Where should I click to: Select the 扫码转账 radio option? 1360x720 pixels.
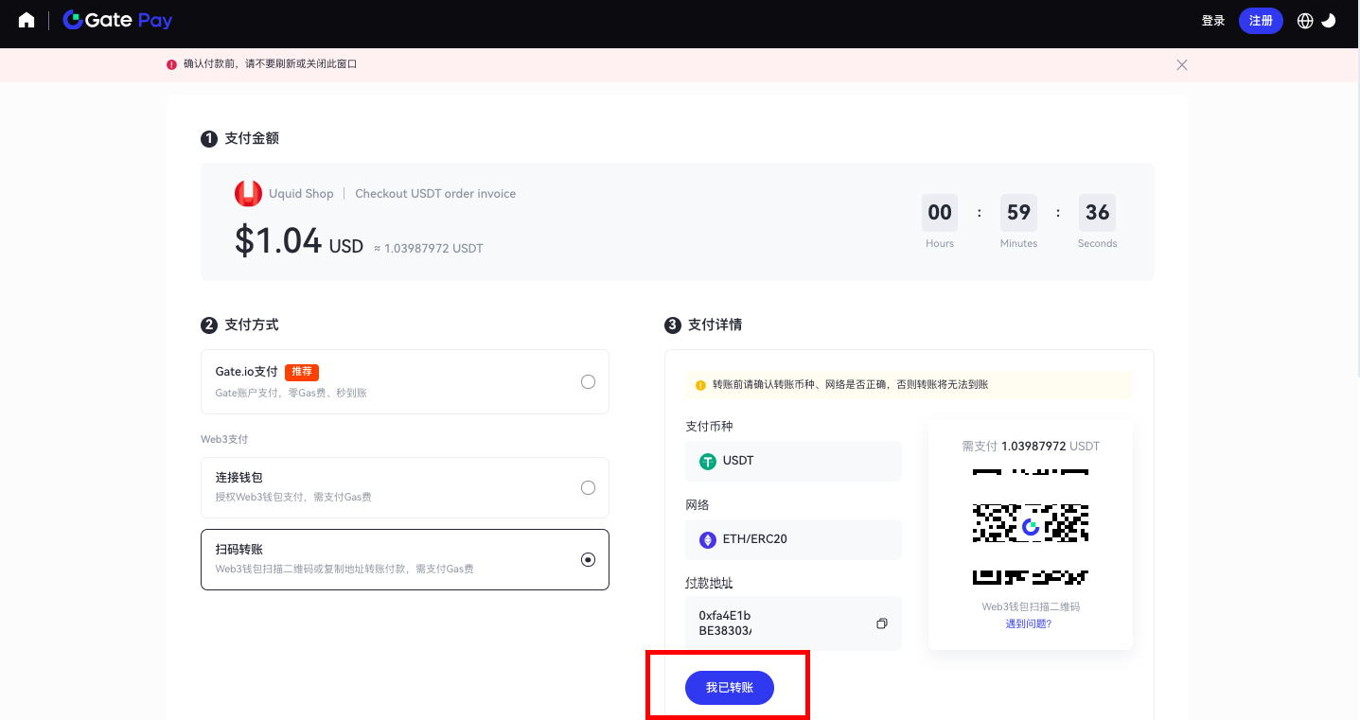tap(588, 559)
